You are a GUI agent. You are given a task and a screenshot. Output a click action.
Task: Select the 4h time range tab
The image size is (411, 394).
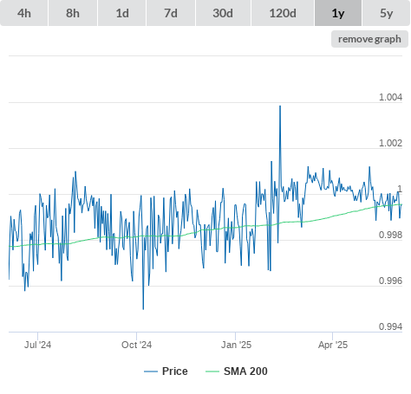(24, 13)
